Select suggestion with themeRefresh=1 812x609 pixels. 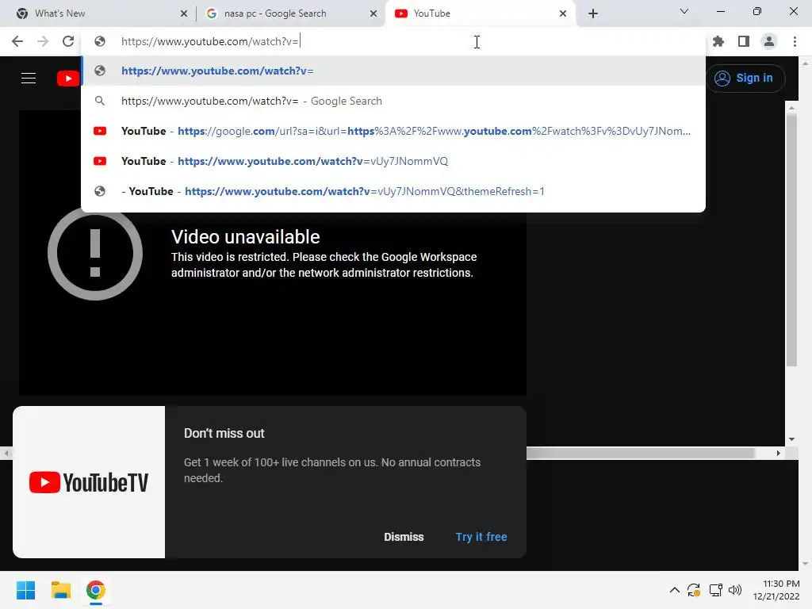pos(393,191)
